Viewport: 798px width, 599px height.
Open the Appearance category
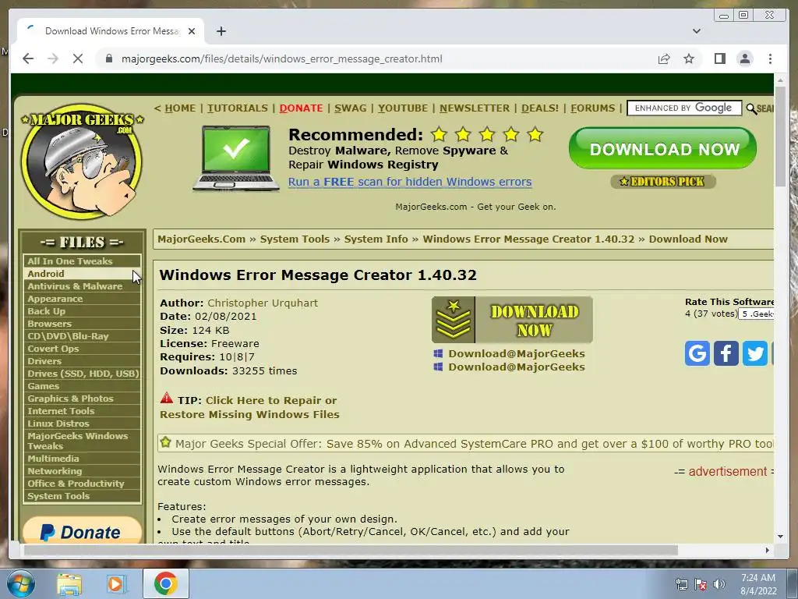pyautogui.click(x=82, y=299)
